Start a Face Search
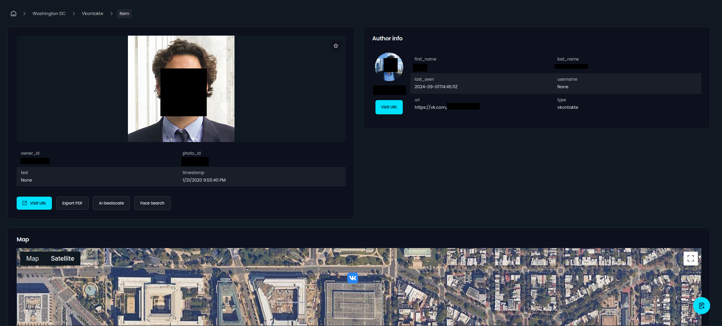This screenshot has height=326, width=722. pyautogui.click(x=152, y=203)
